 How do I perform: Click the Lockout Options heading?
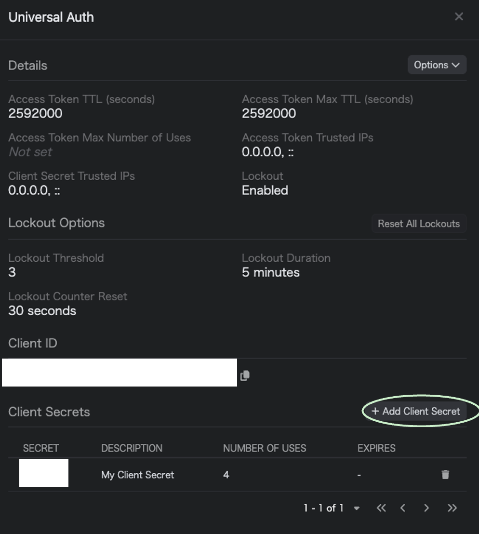pyautogui.click(x=56, y=223)
